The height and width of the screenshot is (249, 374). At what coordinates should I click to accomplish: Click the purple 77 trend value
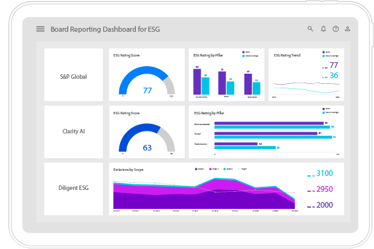point(334,65)
